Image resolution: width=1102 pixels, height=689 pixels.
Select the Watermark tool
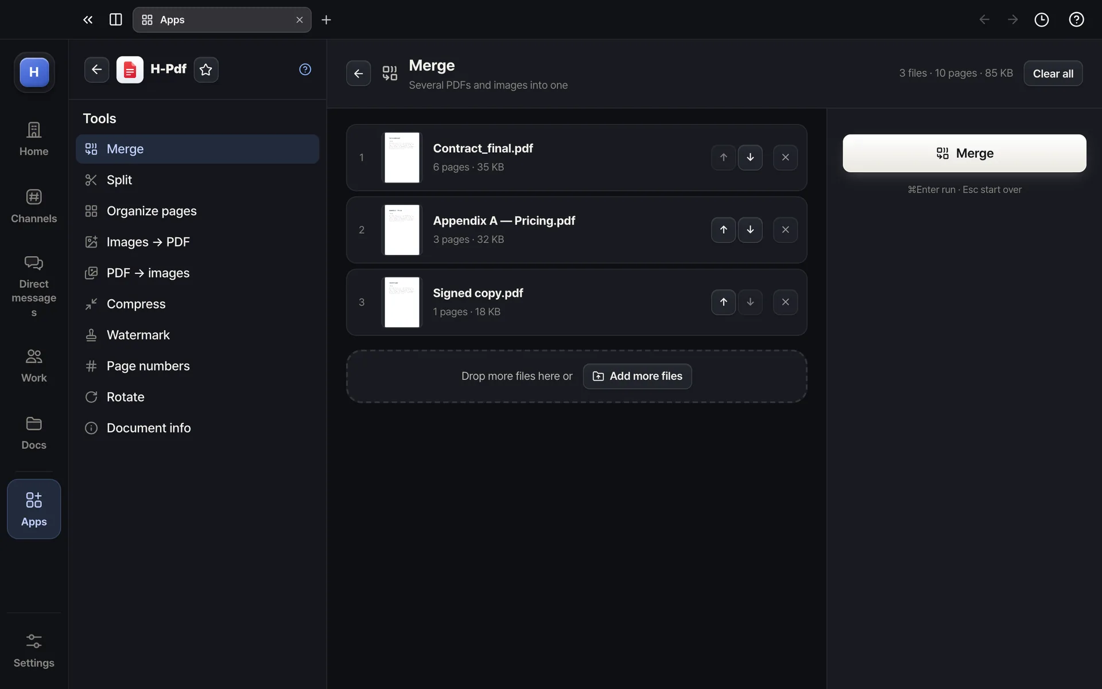coord(197,335)
